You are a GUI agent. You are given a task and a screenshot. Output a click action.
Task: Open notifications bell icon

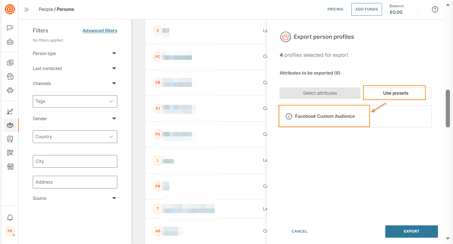click(10, 218)
